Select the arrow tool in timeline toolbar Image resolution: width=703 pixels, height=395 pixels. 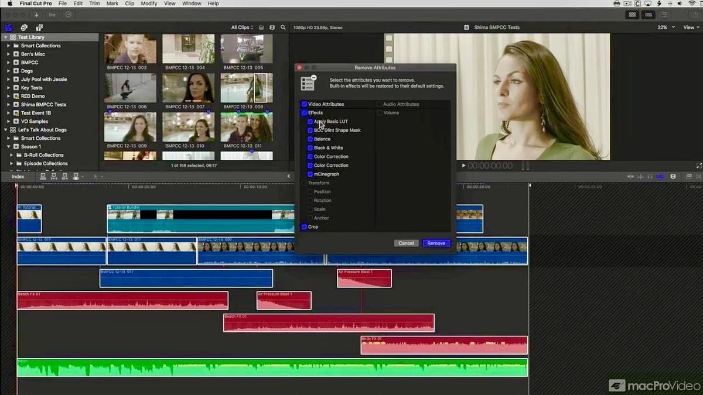pos(95,176)
